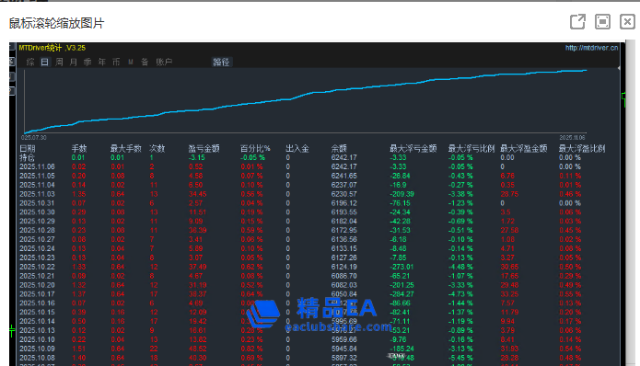Image resolution: width=640 pixels, height=366 pixels.
Task: Click the fit-to-screen image icon
Action: pyautogui.click(x=602, y=21)
